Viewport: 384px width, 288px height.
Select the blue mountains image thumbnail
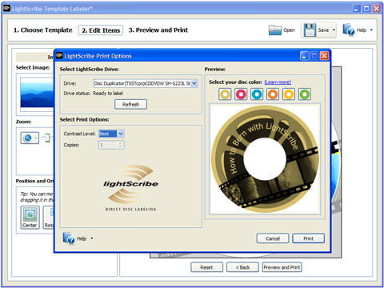(37, 92)
